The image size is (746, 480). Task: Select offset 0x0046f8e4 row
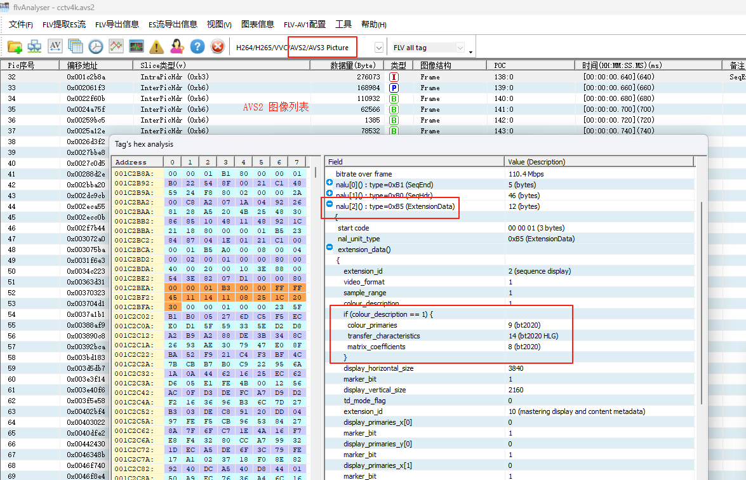(55, 476)
